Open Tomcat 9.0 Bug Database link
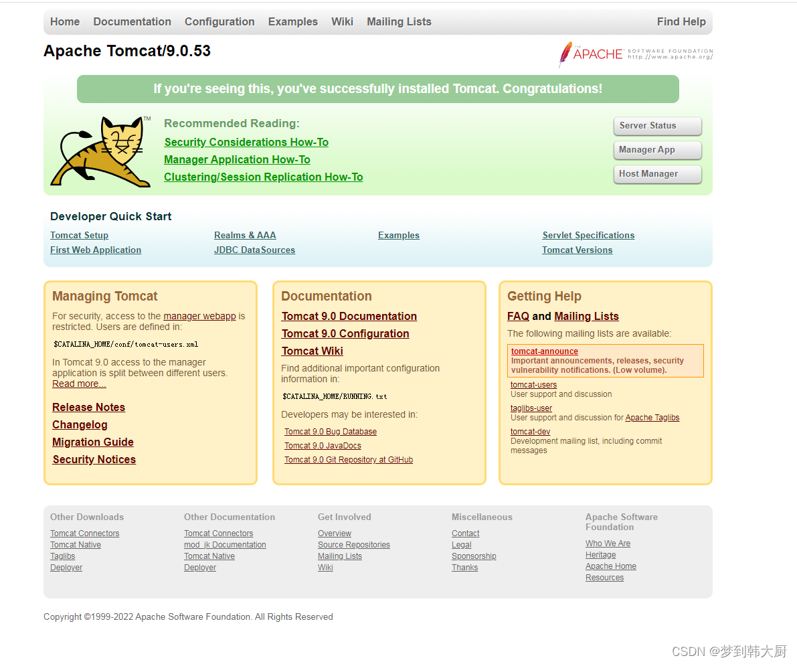 331,432
